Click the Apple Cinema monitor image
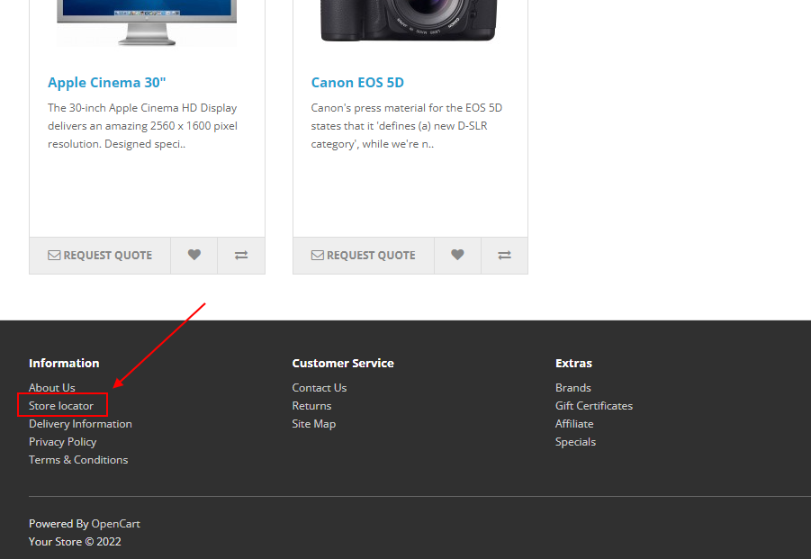This screenshot has width=811, height=559. point(147,23)
